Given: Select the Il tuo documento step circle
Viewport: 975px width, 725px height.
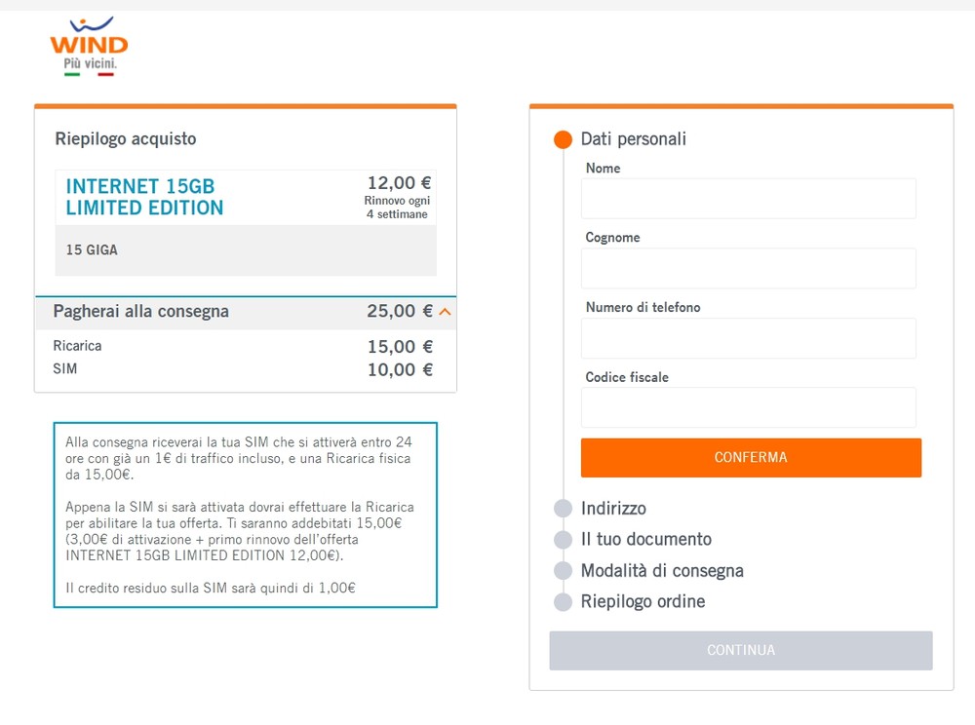Looking at the screenshot, I should (563, 539).
